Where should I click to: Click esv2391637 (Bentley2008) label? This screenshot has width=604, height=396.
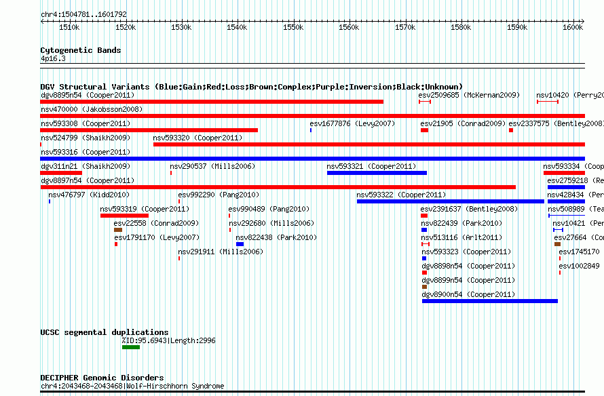point(469,209)
